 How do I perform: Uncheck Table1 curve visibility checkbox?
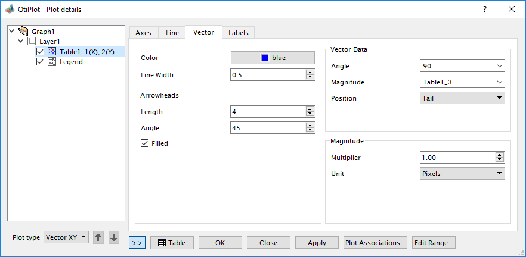point(41,52)
